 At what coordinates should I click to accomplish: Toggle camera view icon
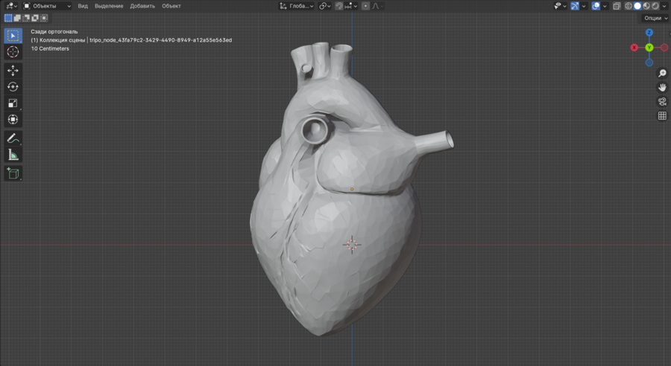tap(662, 101)
